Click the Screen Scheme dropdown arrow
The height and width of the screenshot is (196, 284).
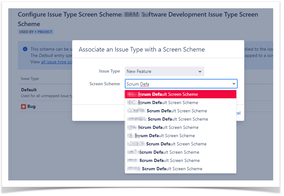(234, 84)
